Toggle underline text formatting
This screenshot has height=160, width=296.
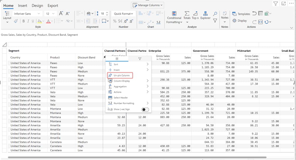[33, 21]
